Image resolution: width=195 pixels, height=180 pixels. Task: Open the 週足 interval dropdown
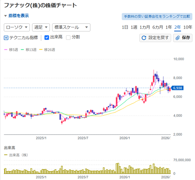pos(41,27)
